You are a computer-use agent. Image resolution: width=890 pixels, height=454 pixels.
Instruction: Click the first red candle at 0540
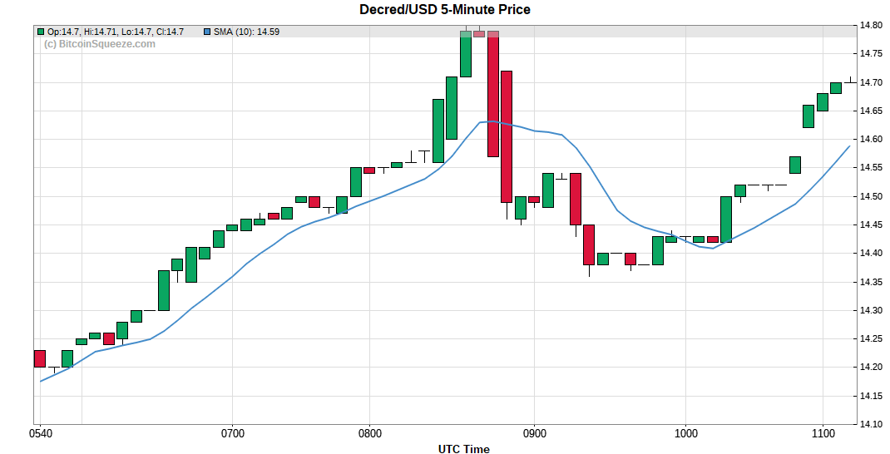(x=40, y=358)
